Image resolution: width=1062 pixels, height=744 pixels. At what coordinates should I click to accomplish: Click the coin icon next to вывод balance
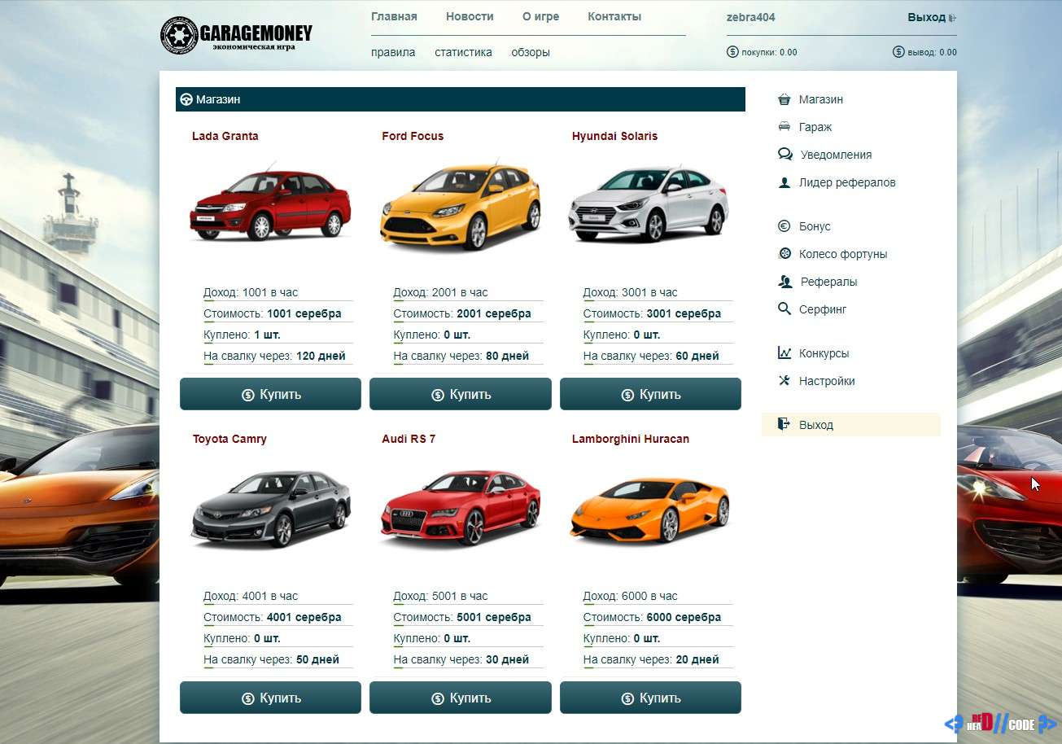click(898, 52)
